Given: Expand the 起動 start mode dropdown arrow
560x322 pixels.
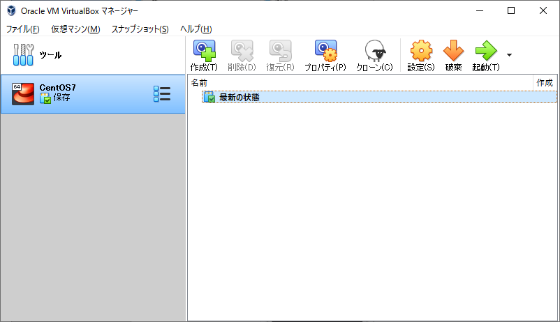Looking at the screenshot, I should coord(509,55).
